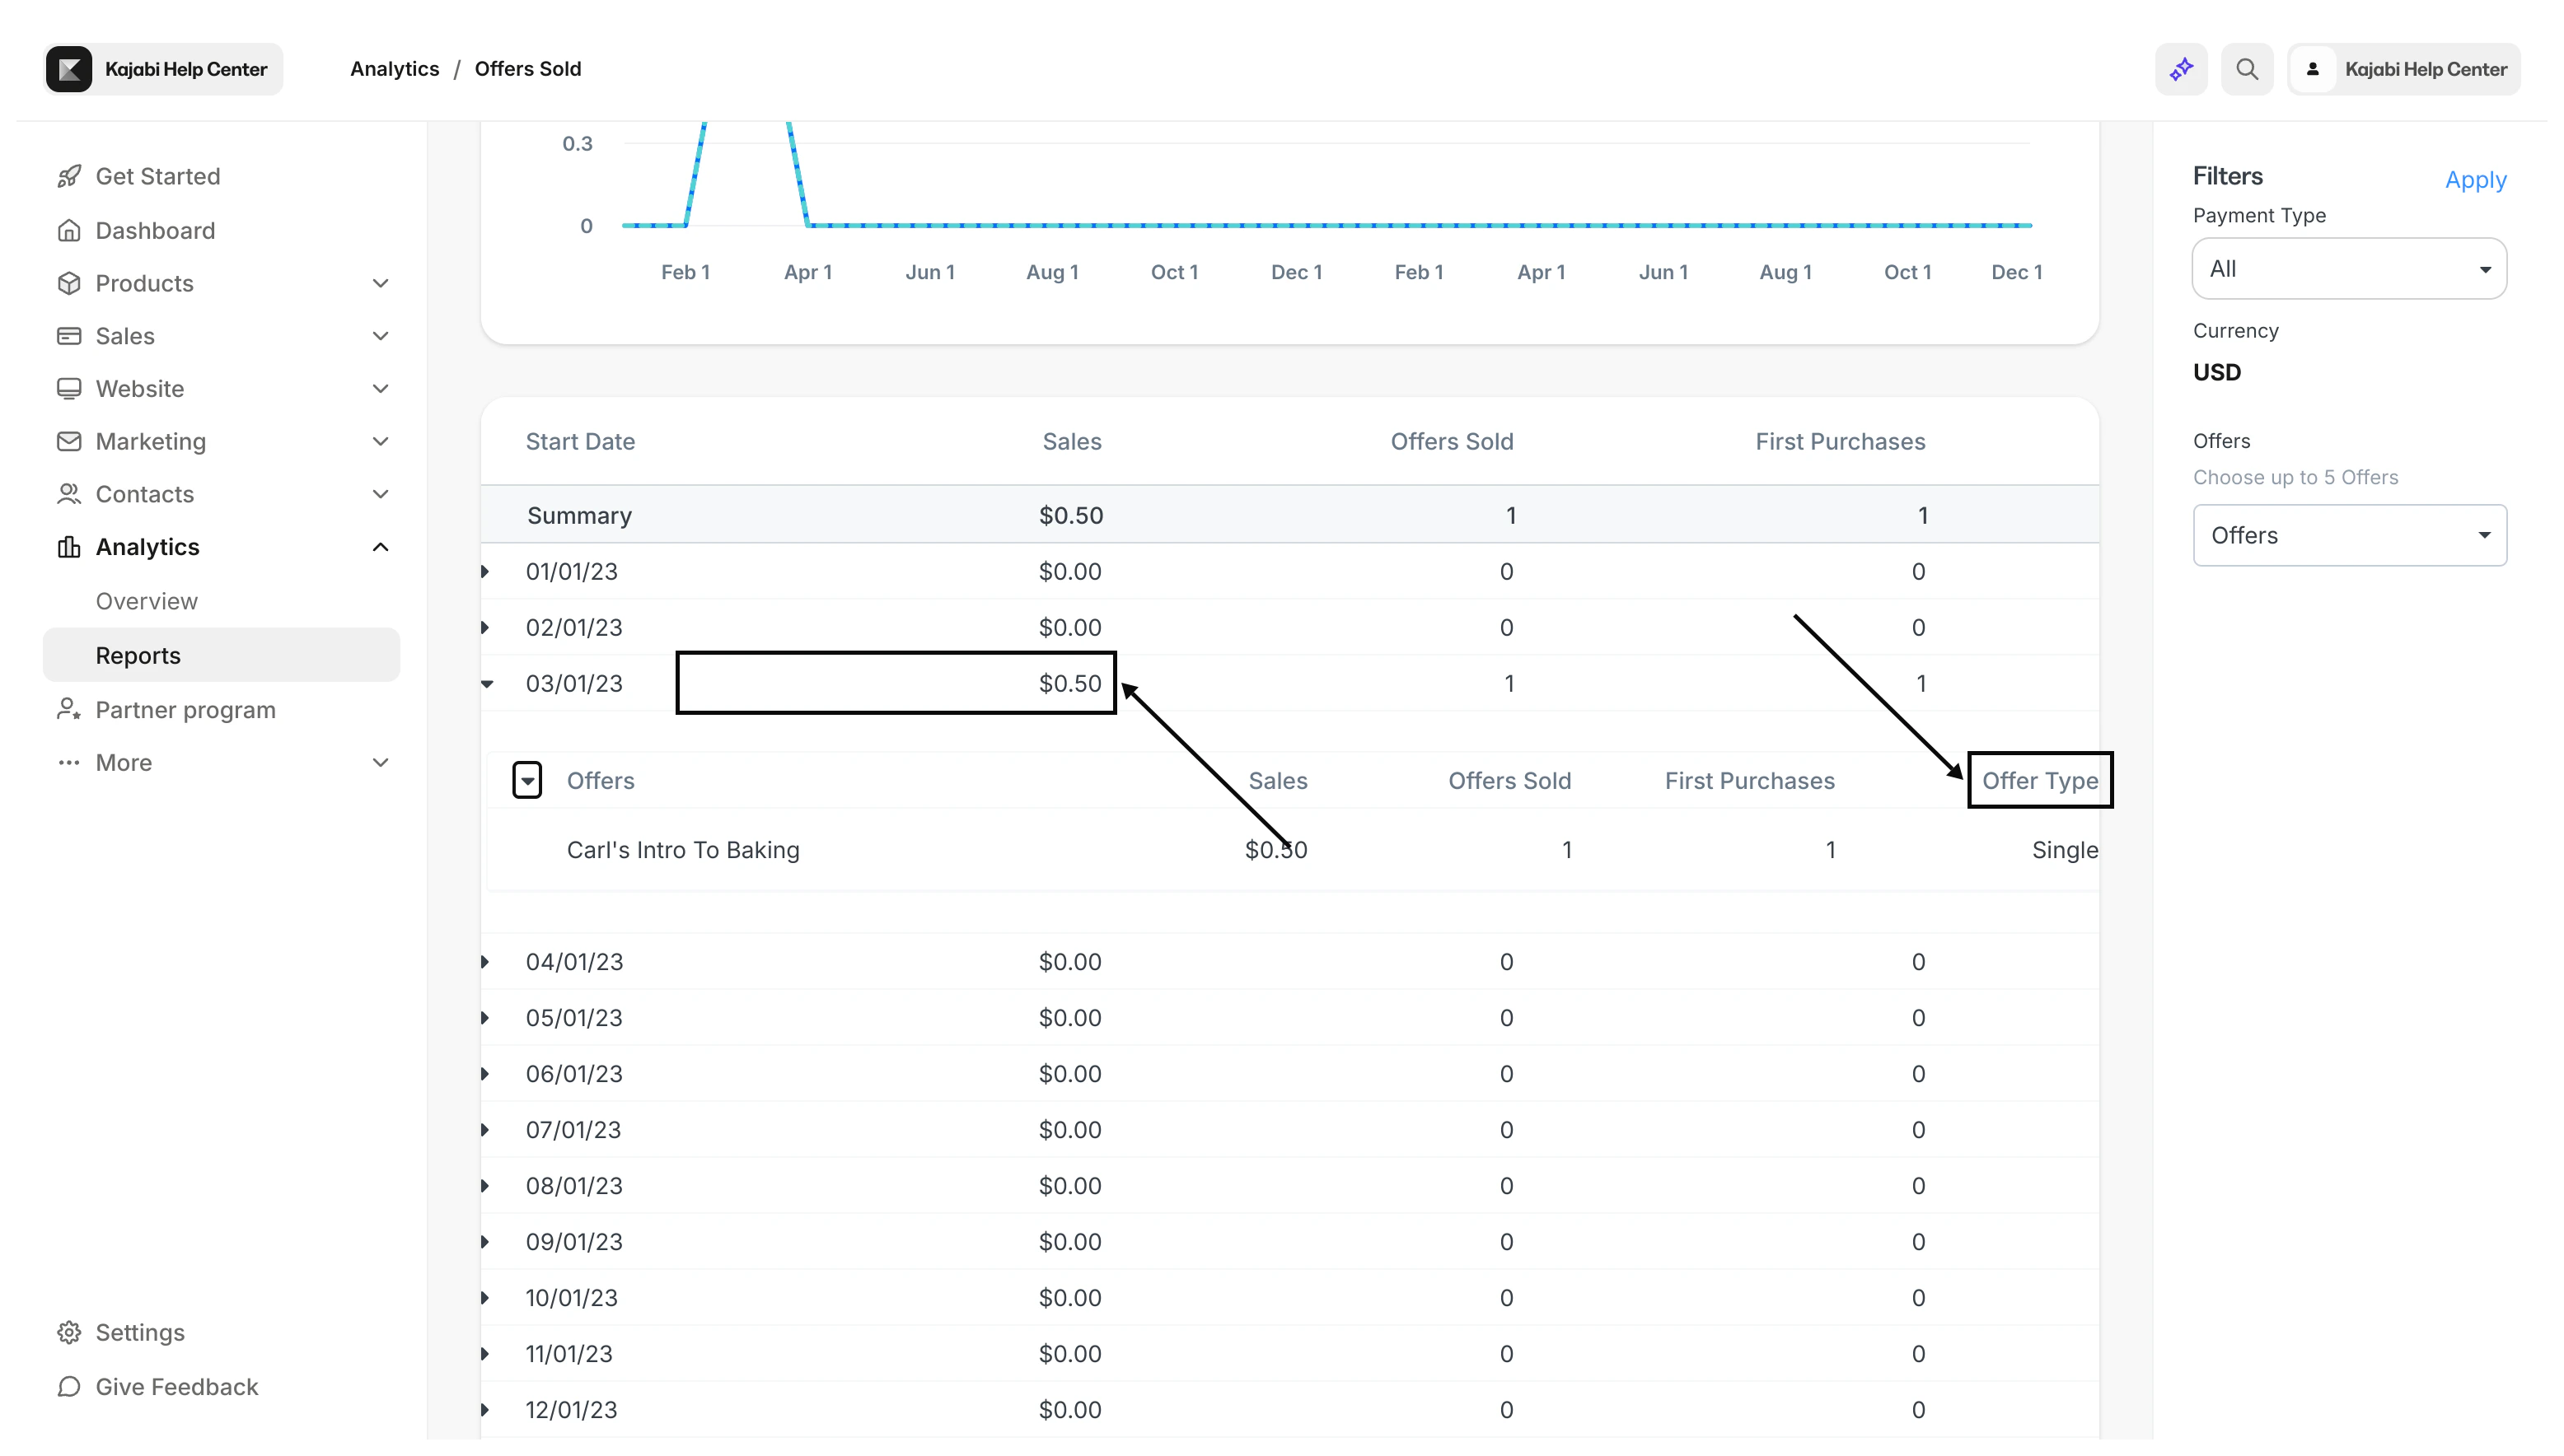Click the Kajabi logo icon
The height and width of the screenshot is (1456, 2564).
coord(69,69)
